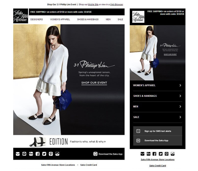The image size is (198, 171).
Task: Click the mobile free shipping SFAFEB banner
Action: click(166, 13)
